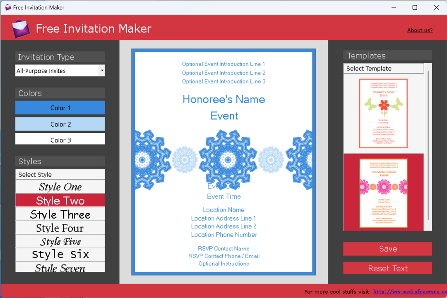Select Style Two for the invitation text

pos(60,200)
